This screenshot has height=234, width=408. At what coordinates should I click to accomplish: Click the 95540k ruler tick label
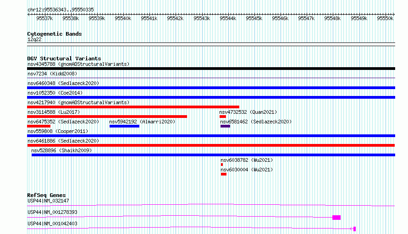click(123, 18)
